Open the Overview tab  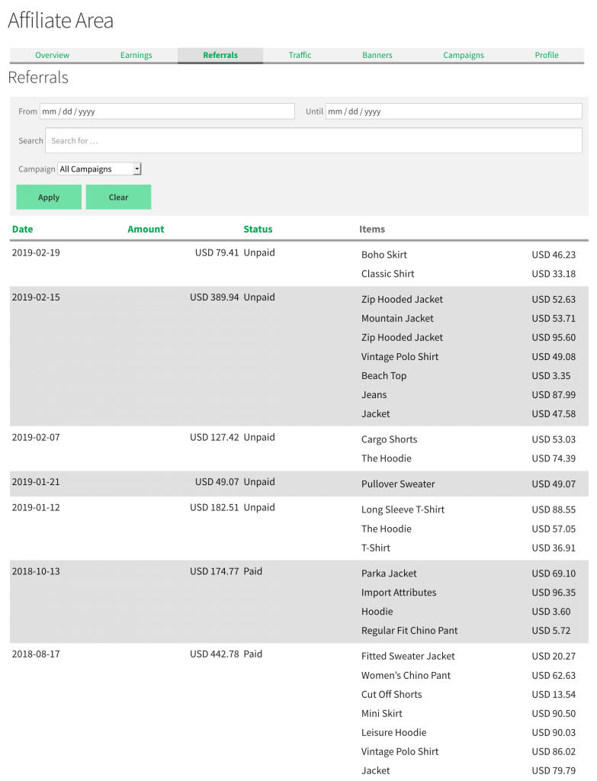click(53, 55)
